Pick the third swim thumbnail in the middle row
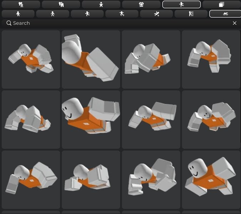 click(151, 119)
